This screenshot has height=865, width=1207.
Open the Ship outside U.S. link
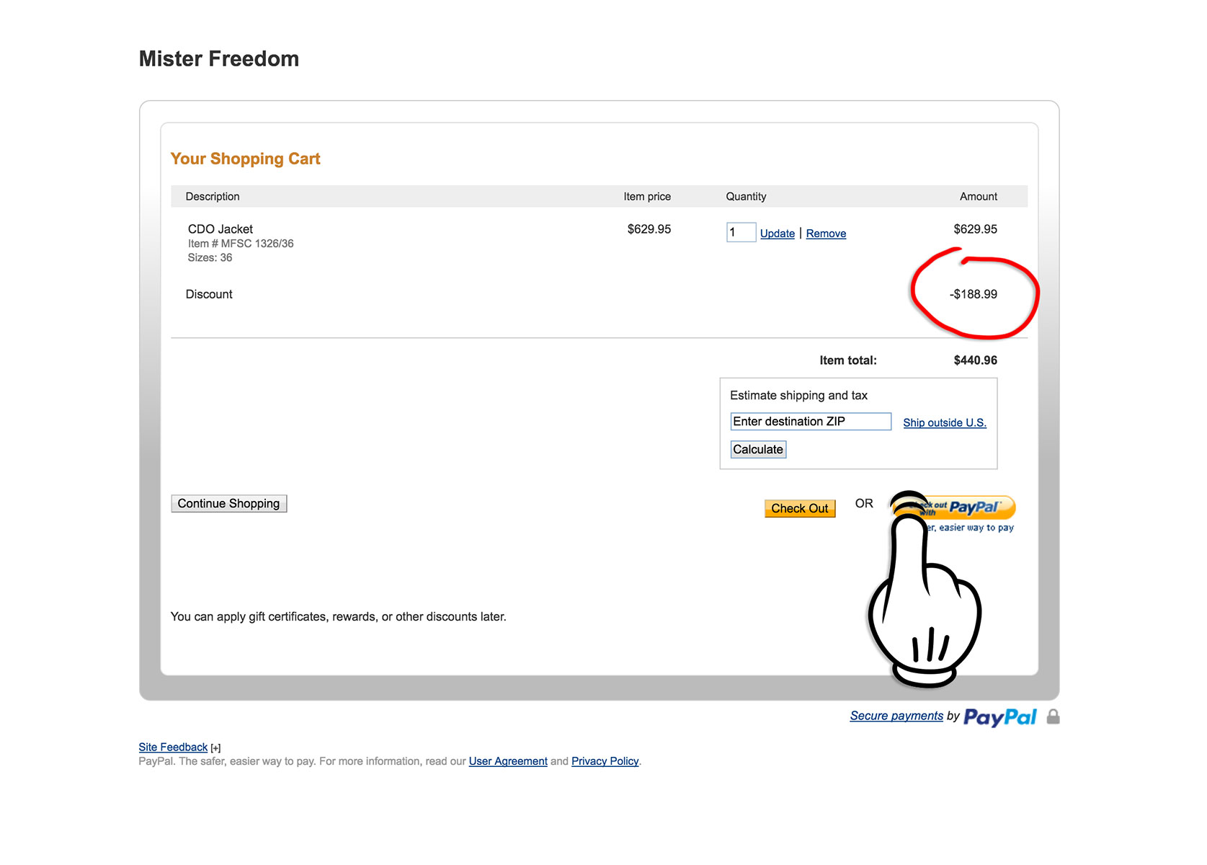click(x=945, y=422)
